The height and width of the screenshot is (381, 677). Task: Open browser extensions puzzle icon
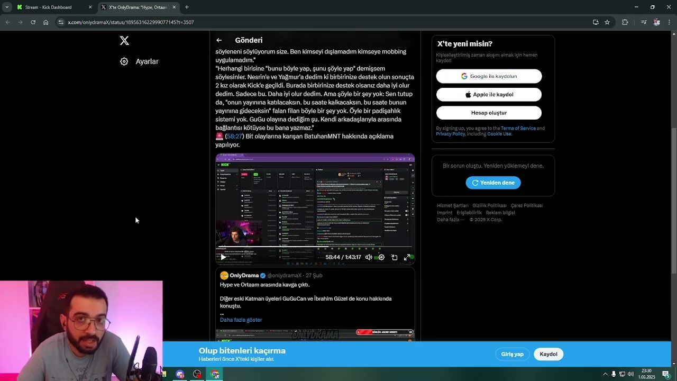click(x=625, y=22)
